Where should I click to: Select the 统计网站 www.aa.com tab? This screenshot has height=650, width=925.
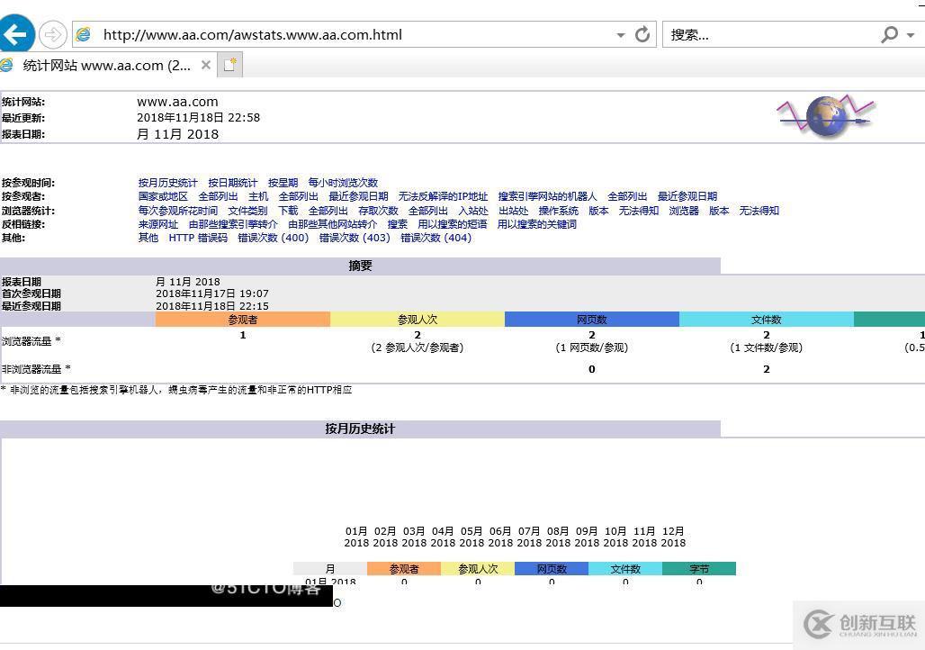[106, 65]
